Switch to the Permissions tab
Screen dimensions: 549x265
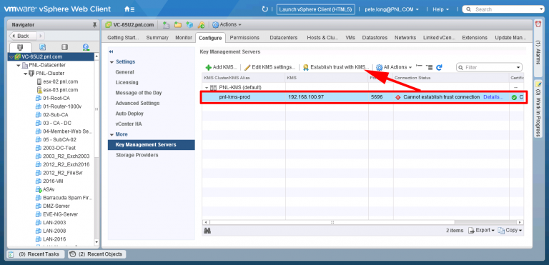[x=244, y=37]
